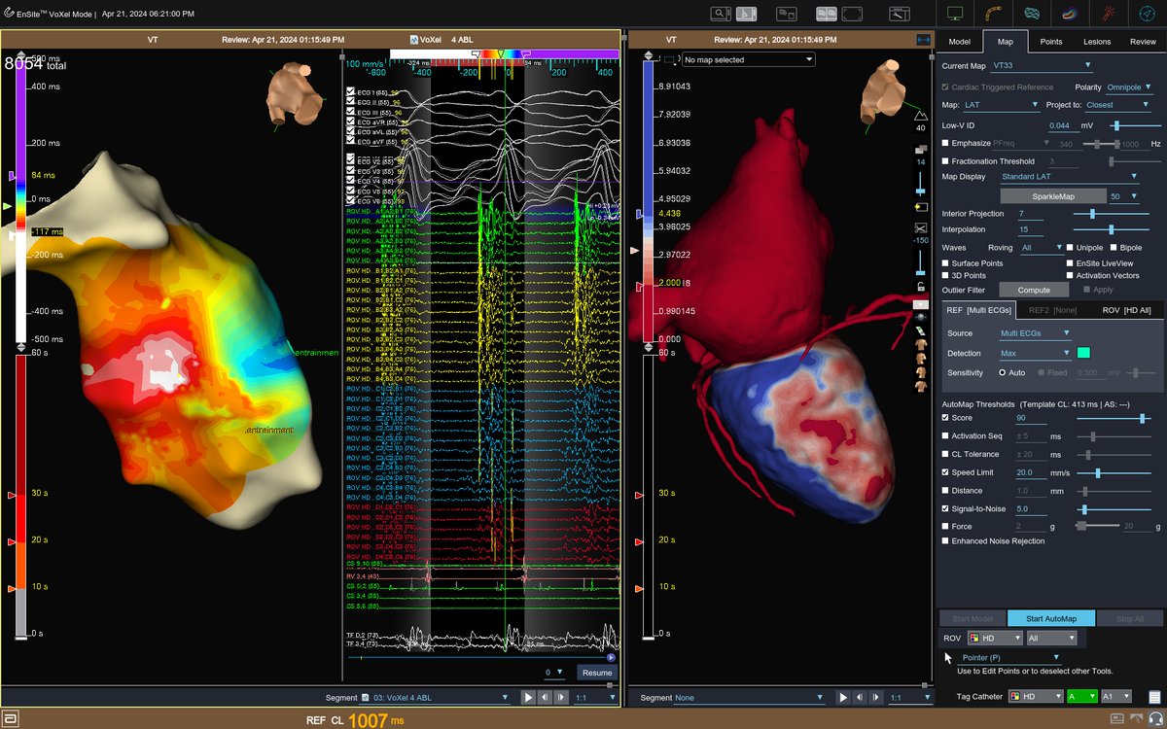The image size is (1167, 729).
Task: Click the Resume button
Action: pos(597,673)
